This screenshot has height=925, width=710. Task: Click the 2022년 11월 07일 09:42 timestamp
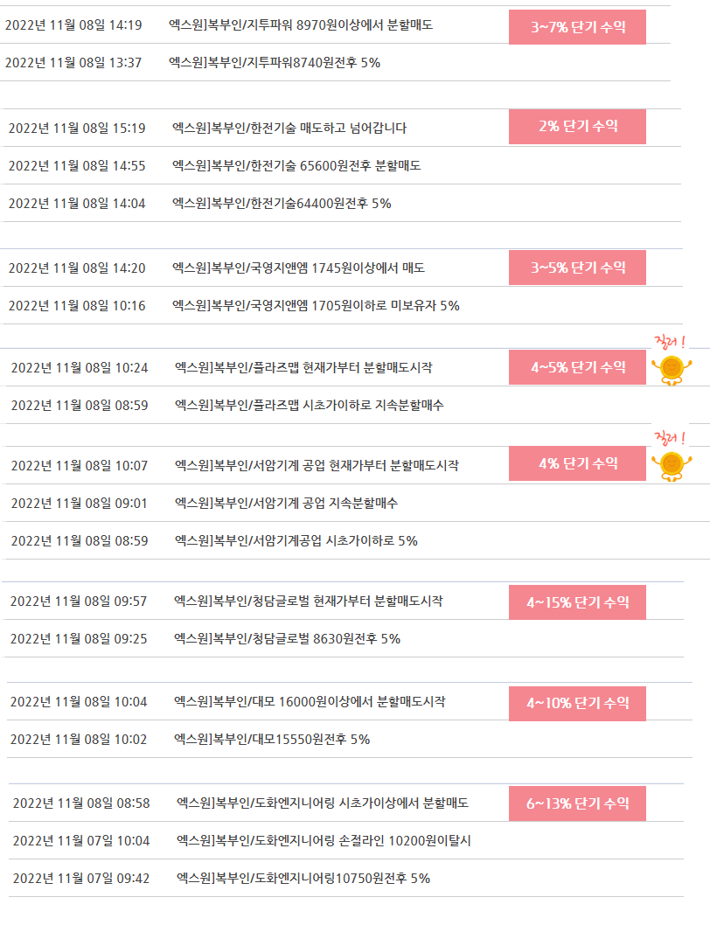coord(81,879)
